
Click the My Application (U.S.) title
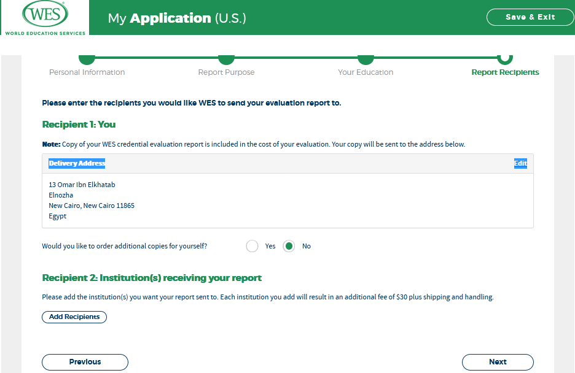coord(177,18)
